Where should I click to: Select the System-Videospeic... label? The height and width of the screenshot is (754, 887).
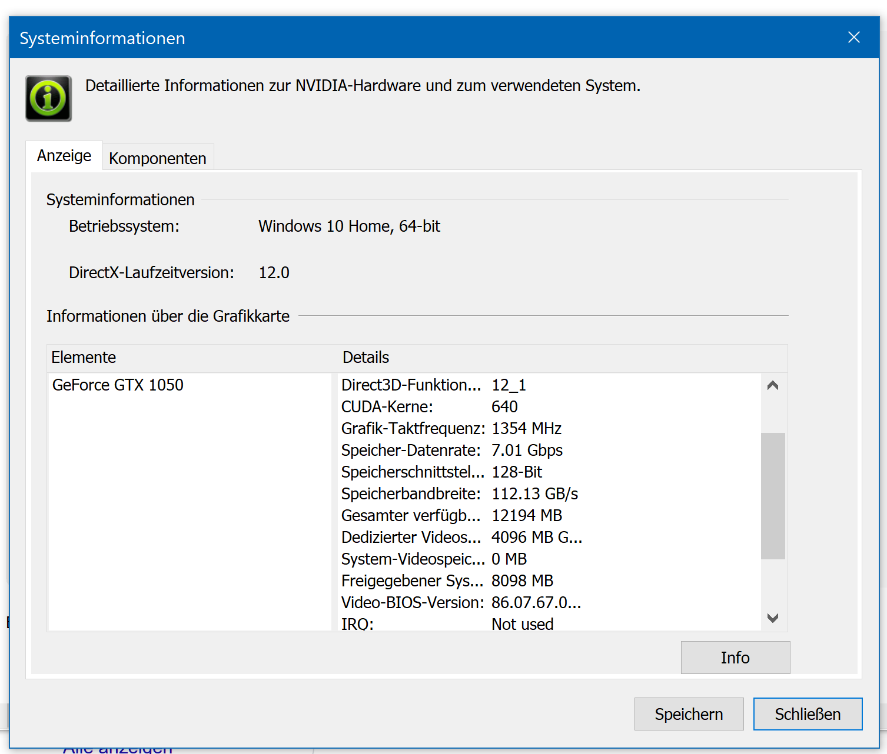pyautogui.click(x=413, y=559)
